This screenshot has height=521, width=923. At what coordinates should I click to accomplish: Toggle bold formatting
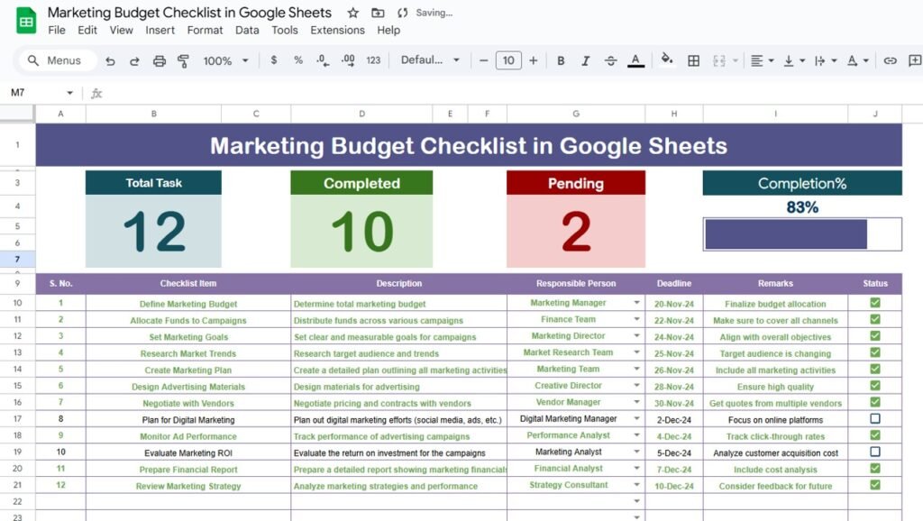pos(561,60)
